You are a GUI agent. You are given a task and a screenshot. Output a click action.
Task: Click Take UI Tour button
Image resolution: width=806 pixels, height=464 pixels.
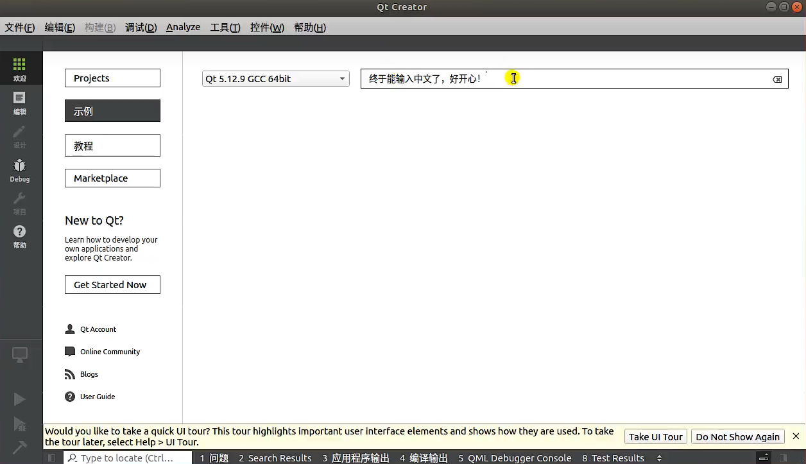(x=655, y=437)
